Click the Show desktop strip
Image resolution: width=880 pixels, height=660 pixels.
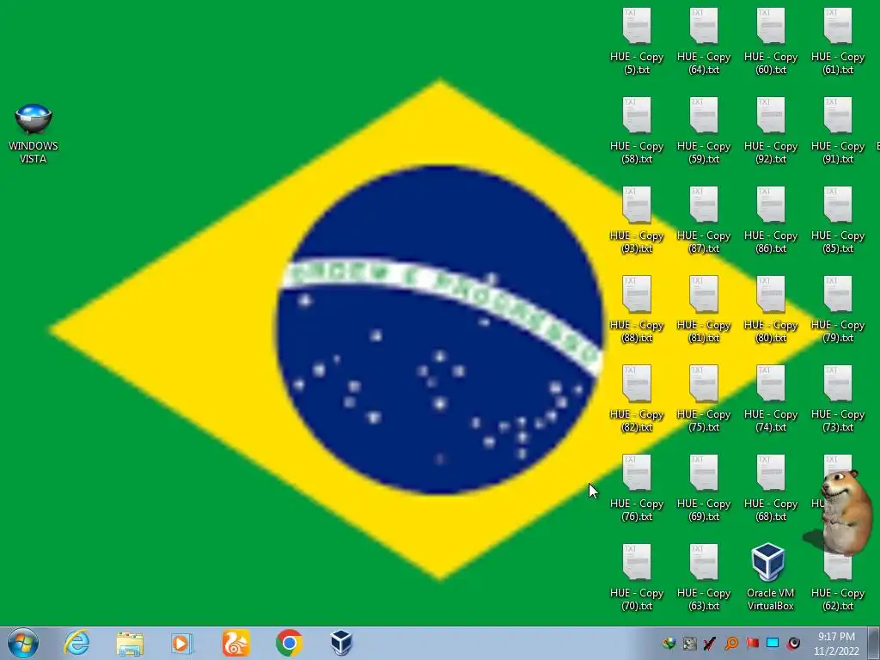pos(874,643)
